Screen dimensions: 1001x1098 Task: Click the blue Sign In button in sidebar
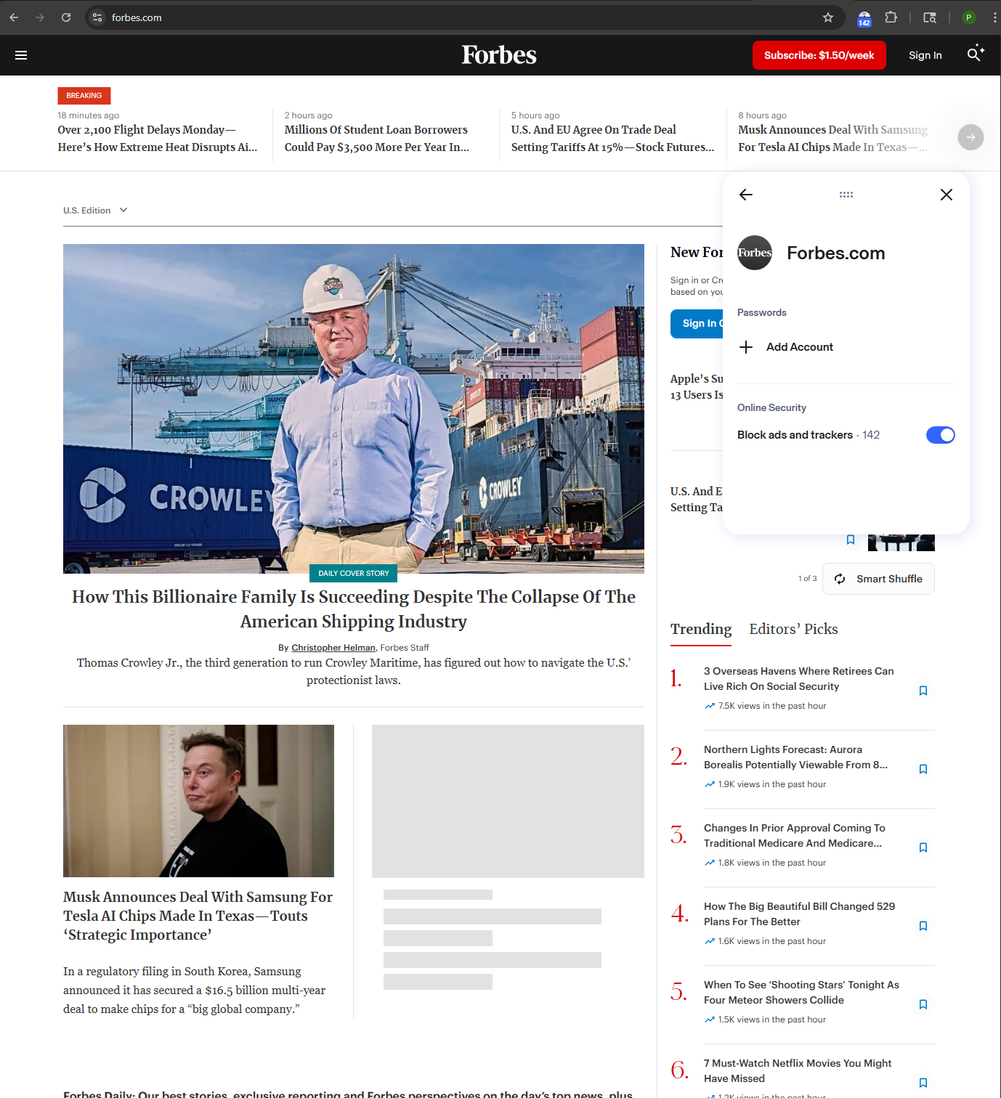pyautogui.click(x=697, y=323)
